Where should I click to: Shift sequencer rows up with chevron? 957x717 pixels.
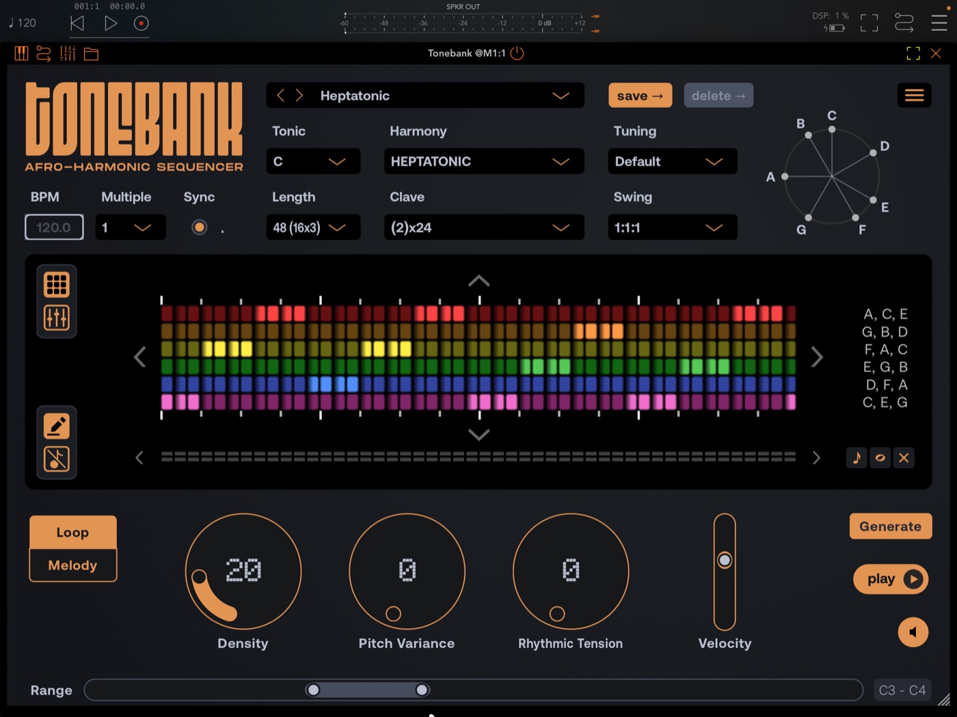tap(479, 280)
